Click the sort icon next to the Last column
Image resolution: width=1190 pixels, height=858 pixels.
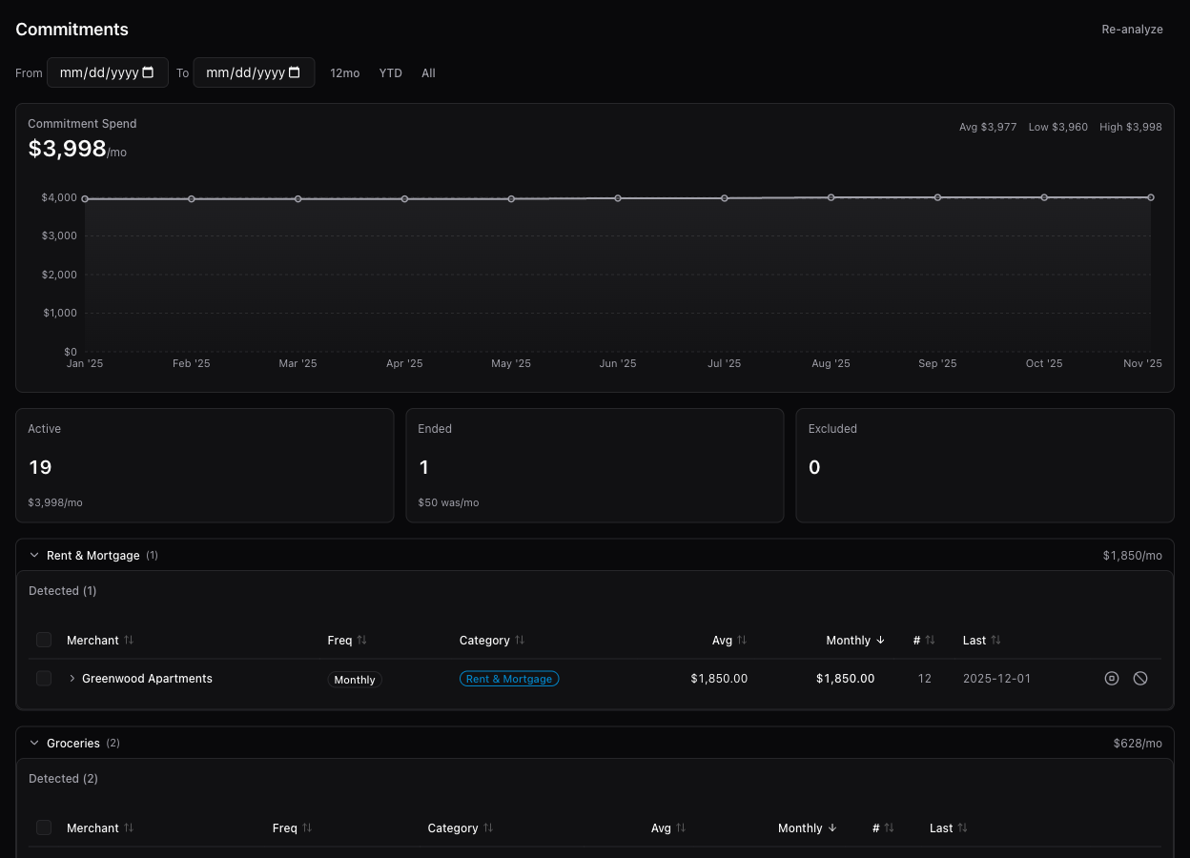point(995,640)
